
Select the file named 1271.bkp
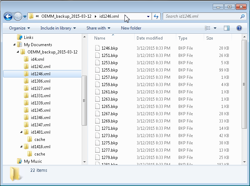(x=110, y=128)
